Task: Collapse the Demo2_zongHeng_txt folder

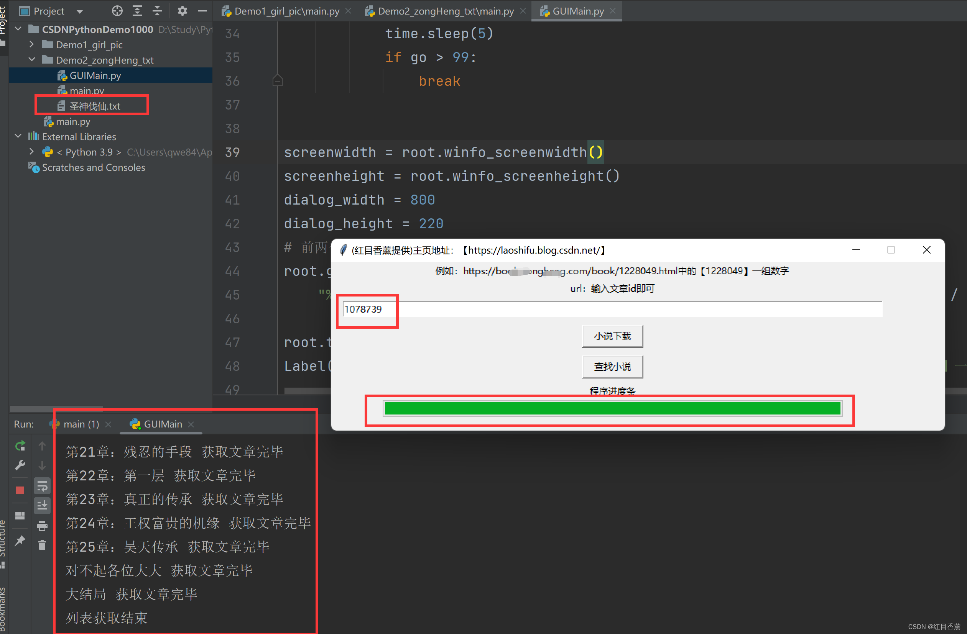Action: [32, 60]
